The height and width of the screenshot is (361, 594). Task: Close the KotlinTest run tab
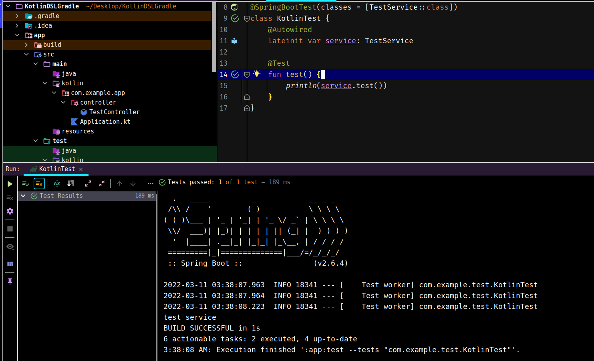pyautogui.click(x=81, y=169)
